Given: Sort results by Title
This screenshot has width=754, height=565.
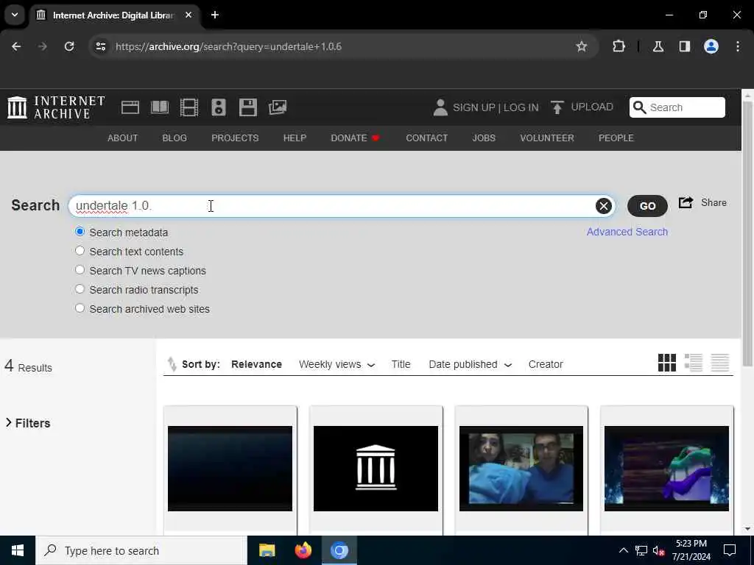Looking at the screenshot, I should (401, 364).
